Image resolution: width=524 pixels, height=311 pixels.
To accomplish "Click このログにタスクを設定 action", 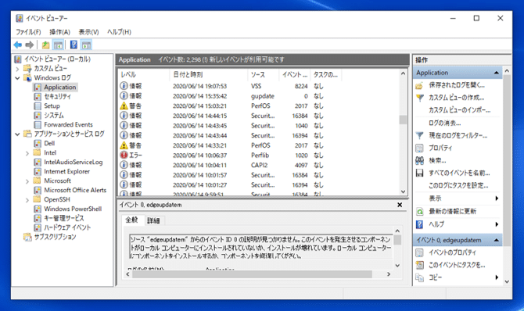I will (x=458, y=185).
